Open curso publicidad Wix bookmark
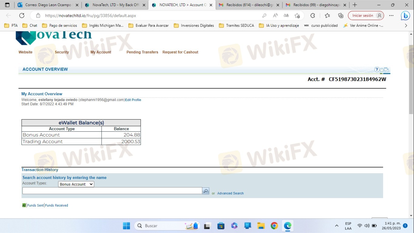Screen dimensions: 414x233 [x=321, y=25]
